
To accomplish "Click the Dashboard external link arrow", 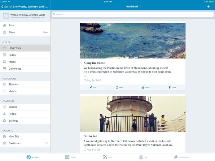I will click(x=46, y=143).
